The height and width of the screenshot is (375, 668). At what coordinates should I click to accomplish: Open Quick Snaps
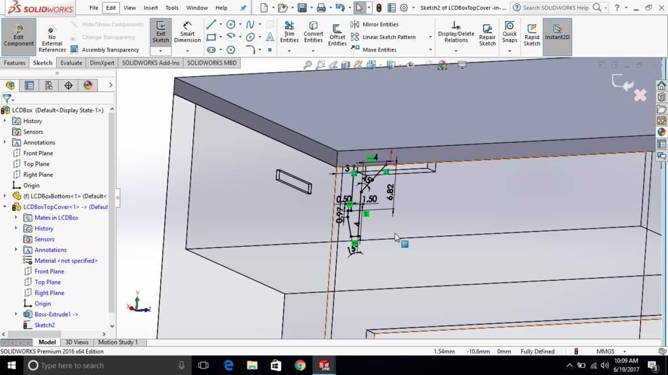click(509, 32)
